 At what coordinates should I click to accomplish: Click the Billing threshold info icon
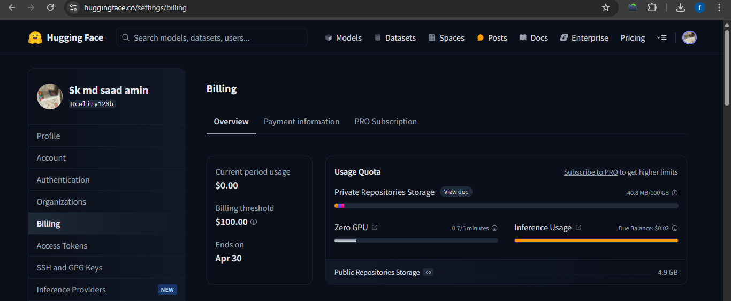tap(254, 222)
